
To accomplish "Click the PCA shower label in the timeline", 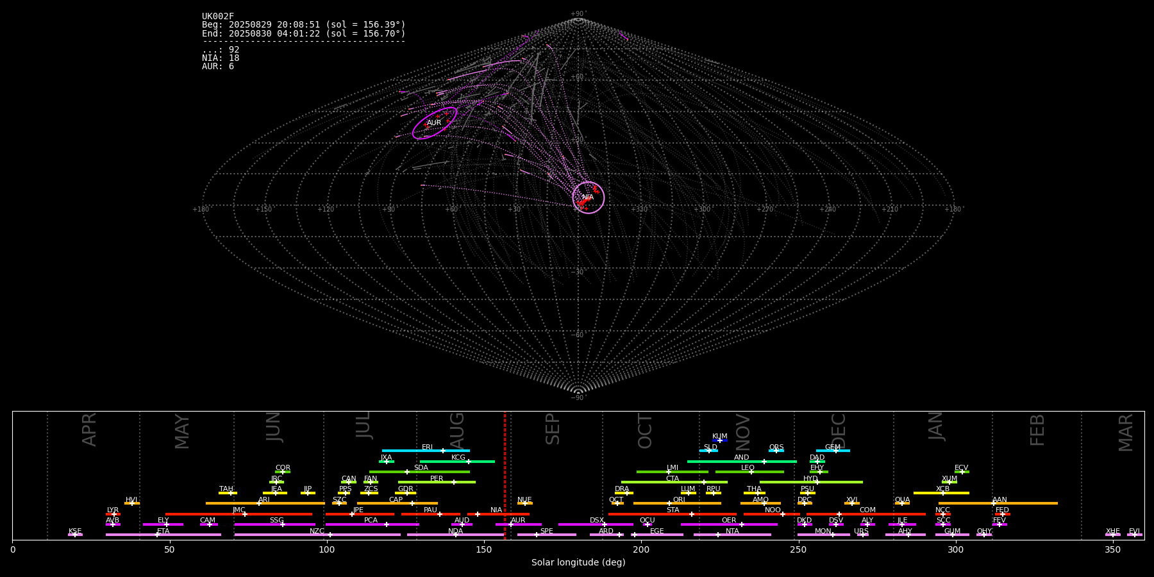I will click(371, 521).
